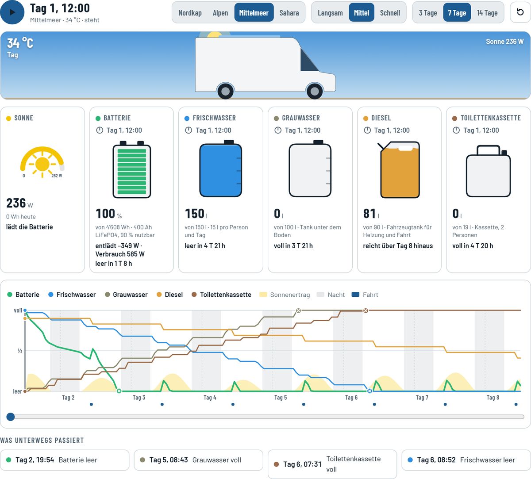Click the 'reicht über Tag 8 hinaus' text
Viewport: 531px width, 479px height.
[x=398, y=246]
